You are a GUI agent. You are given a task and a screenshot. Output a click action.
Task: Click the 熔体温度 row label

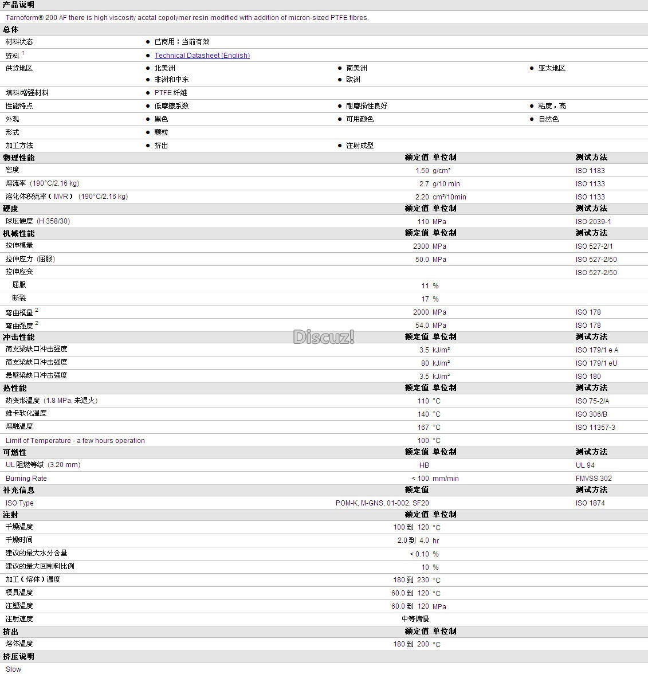click(19, 644)
